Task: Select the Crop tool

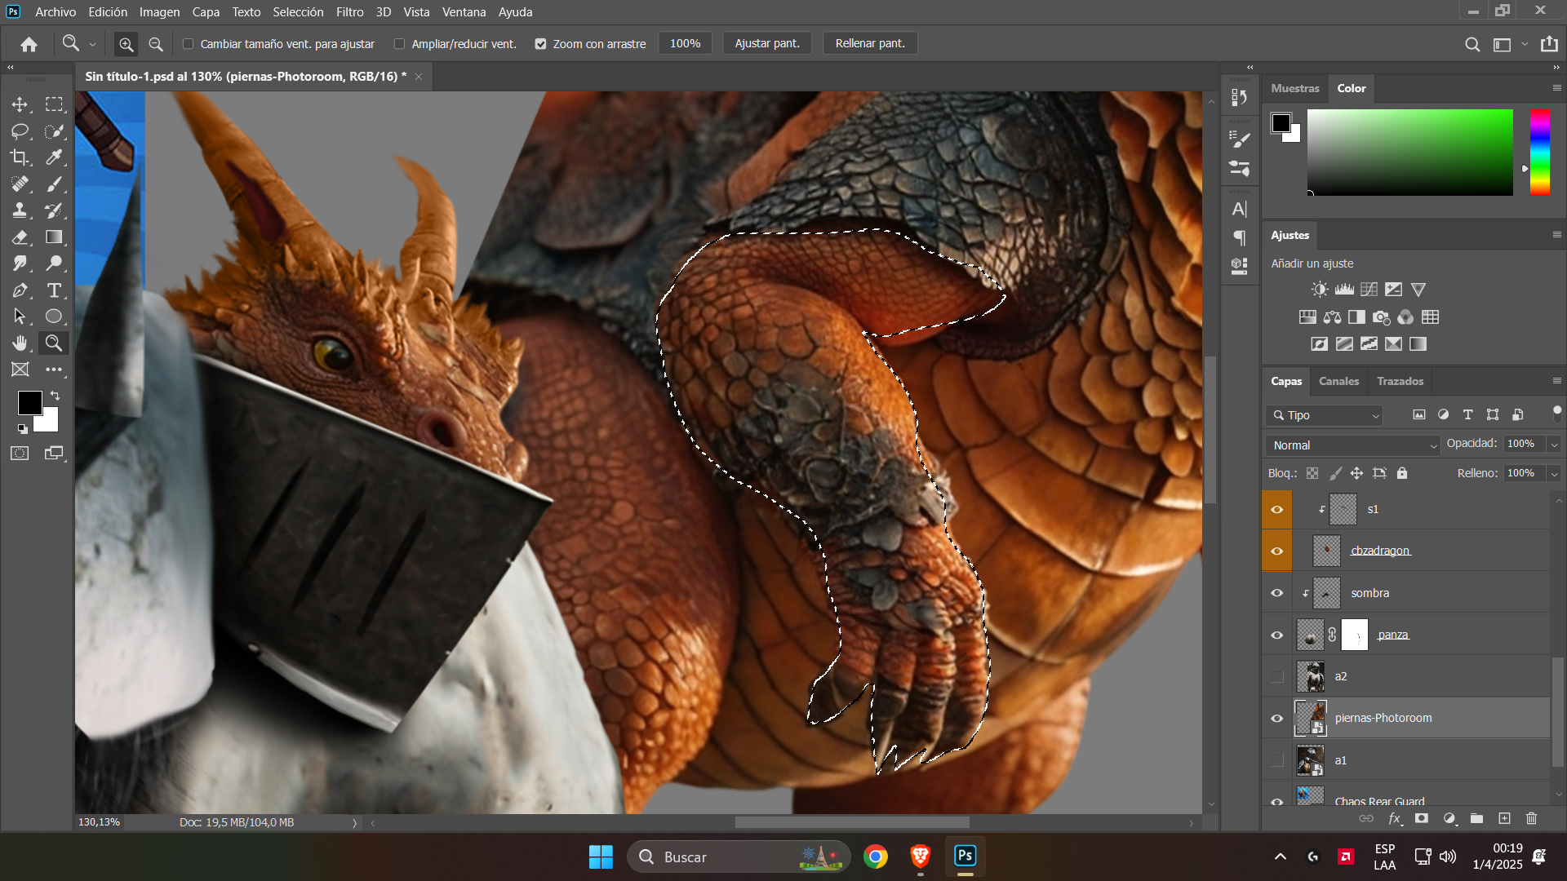Action: (20, 157)
